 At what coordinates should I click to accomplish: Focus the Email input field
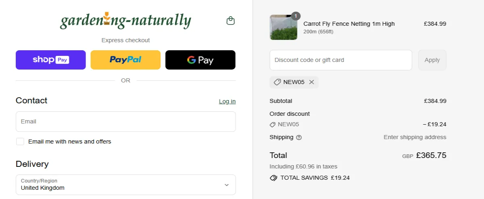point(125,121)
